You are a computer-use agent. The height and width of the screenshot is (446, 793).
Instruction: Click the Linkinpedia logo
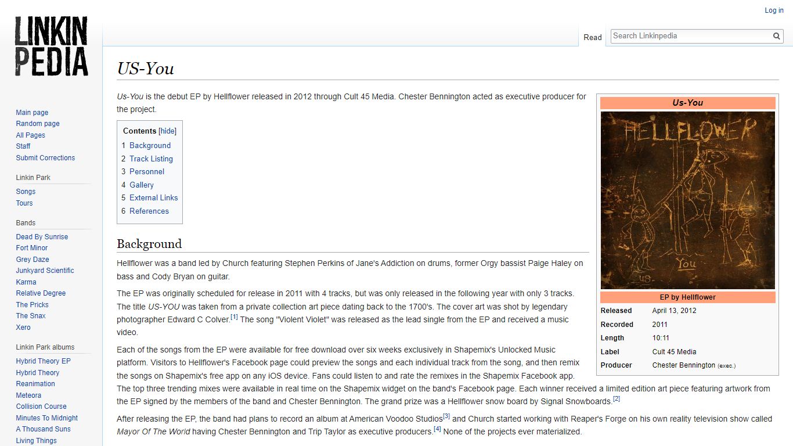pyautogui.click(x=51, y=46)
